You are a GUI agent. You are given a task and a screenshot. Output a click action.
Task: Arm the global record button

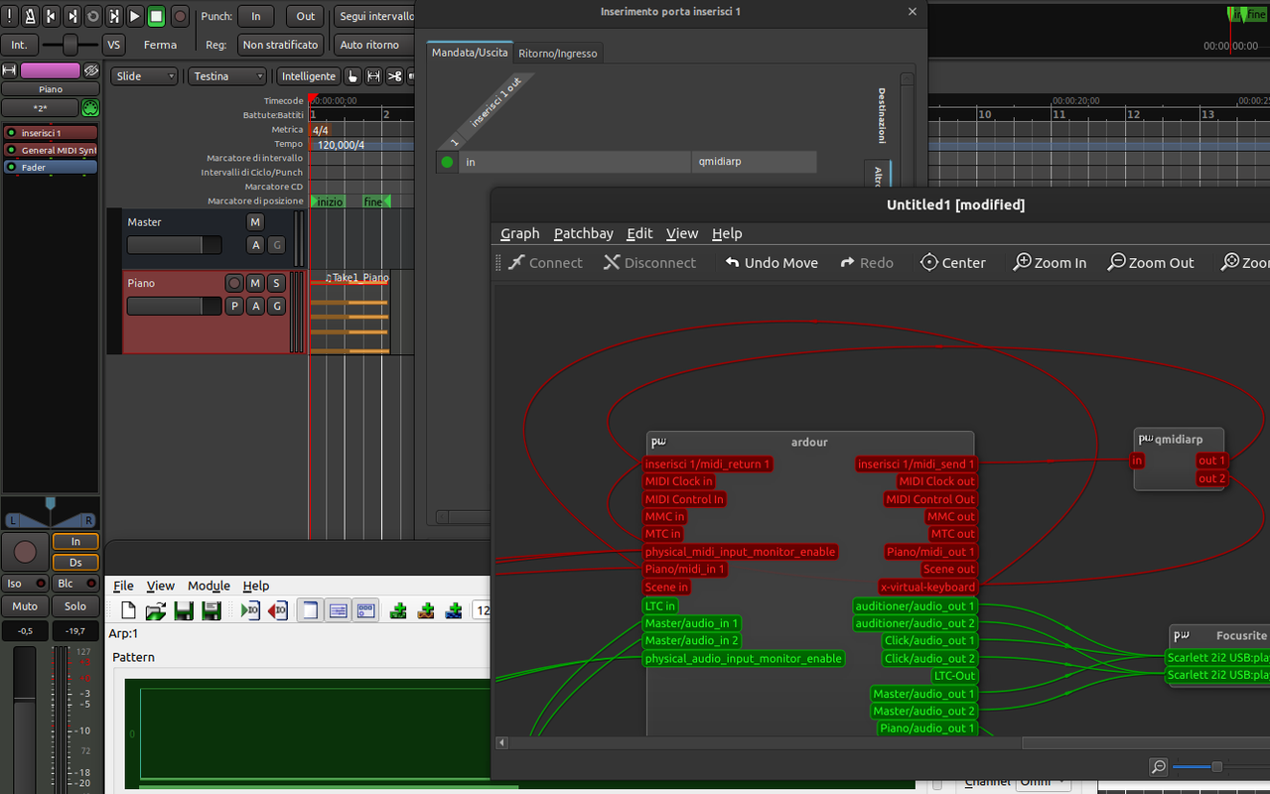pyautogui.click(x=180, y=16)
